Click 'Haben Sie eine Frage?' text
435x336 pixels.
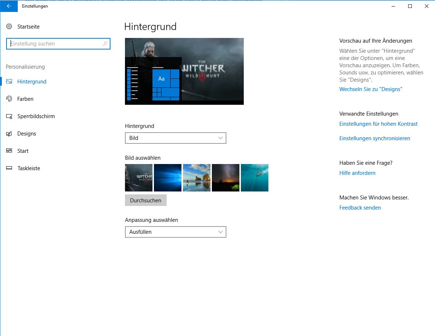pos(366,163)
